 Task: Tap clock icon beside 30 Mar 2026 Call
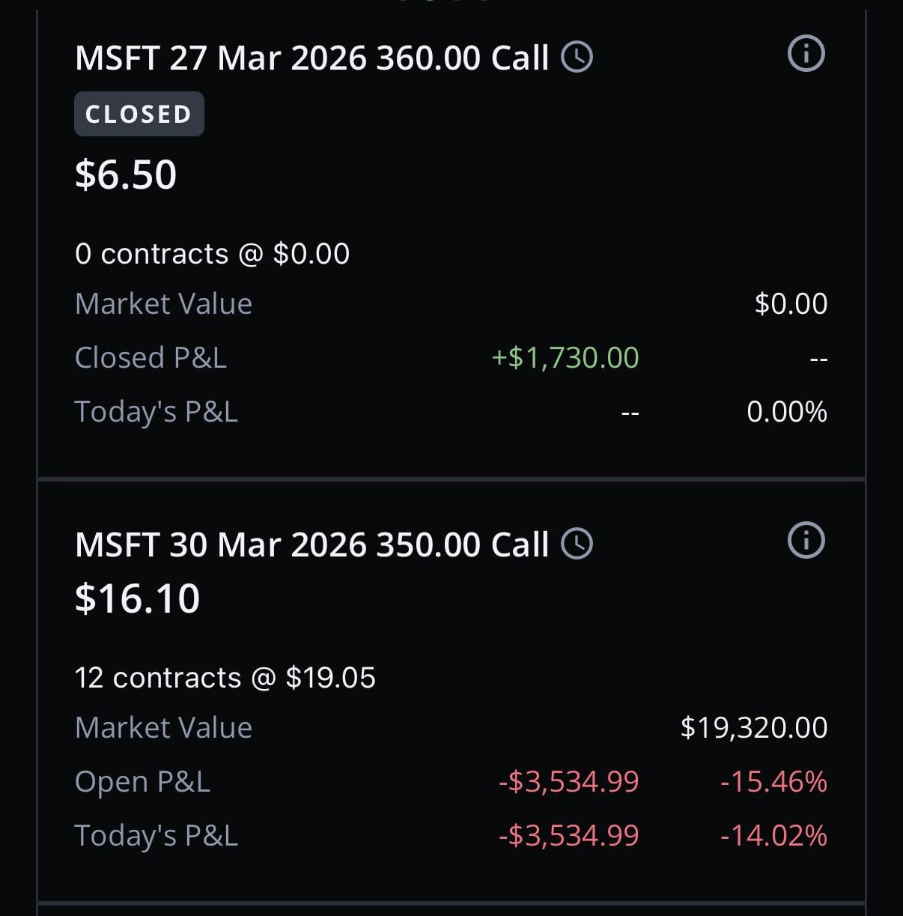point(577,544)
